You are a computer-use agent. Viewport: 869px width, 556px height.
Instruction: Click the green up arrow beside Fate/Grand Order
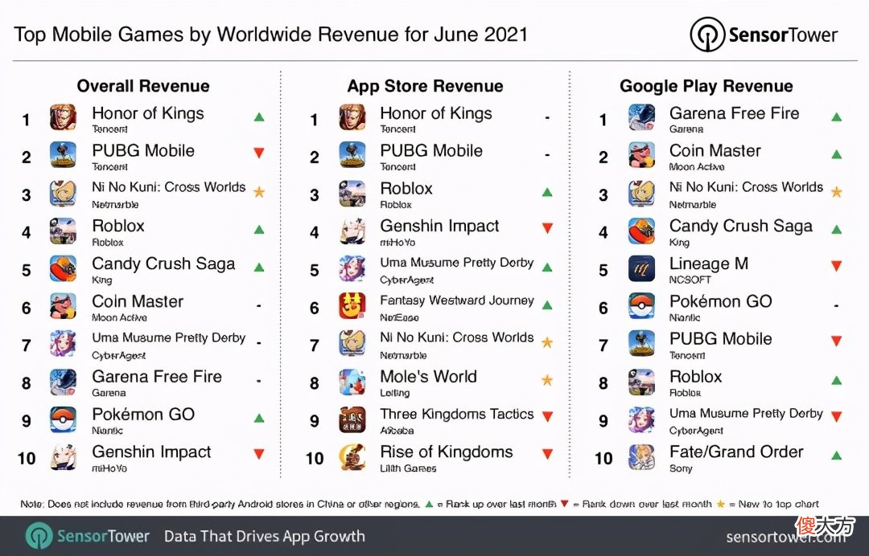(836, 456)
